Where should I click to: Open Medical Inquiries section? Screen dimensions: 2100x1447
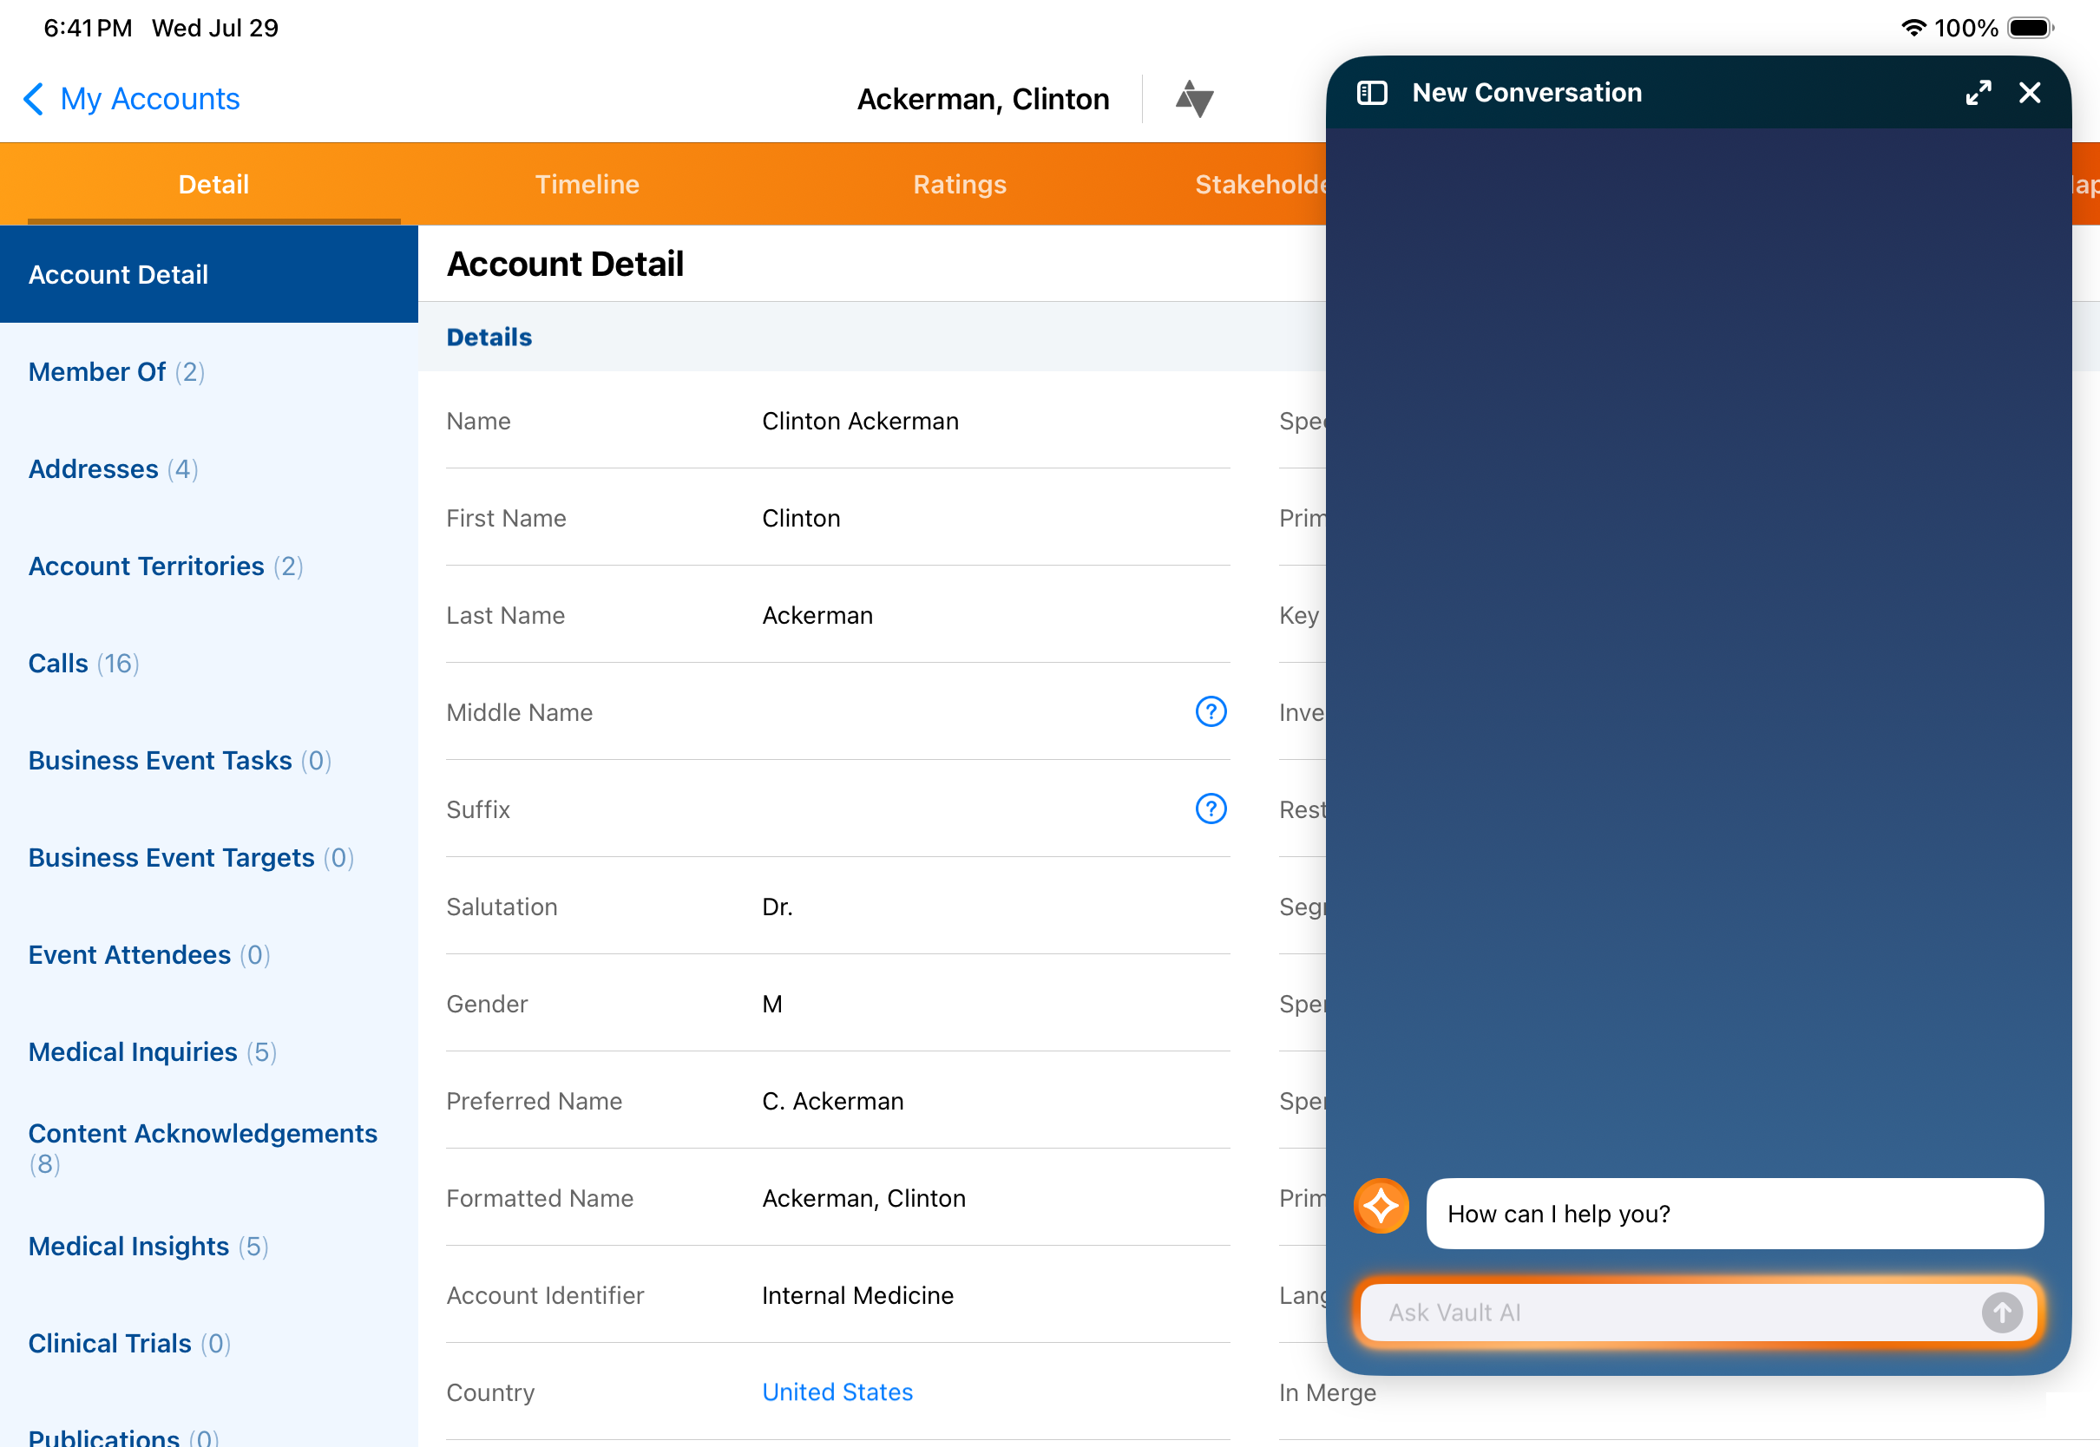coord(208,1051)
